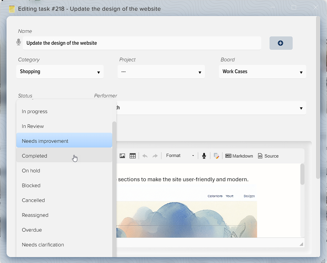Open Source view of description
This screenshot has height=263, width=327.
268,156
